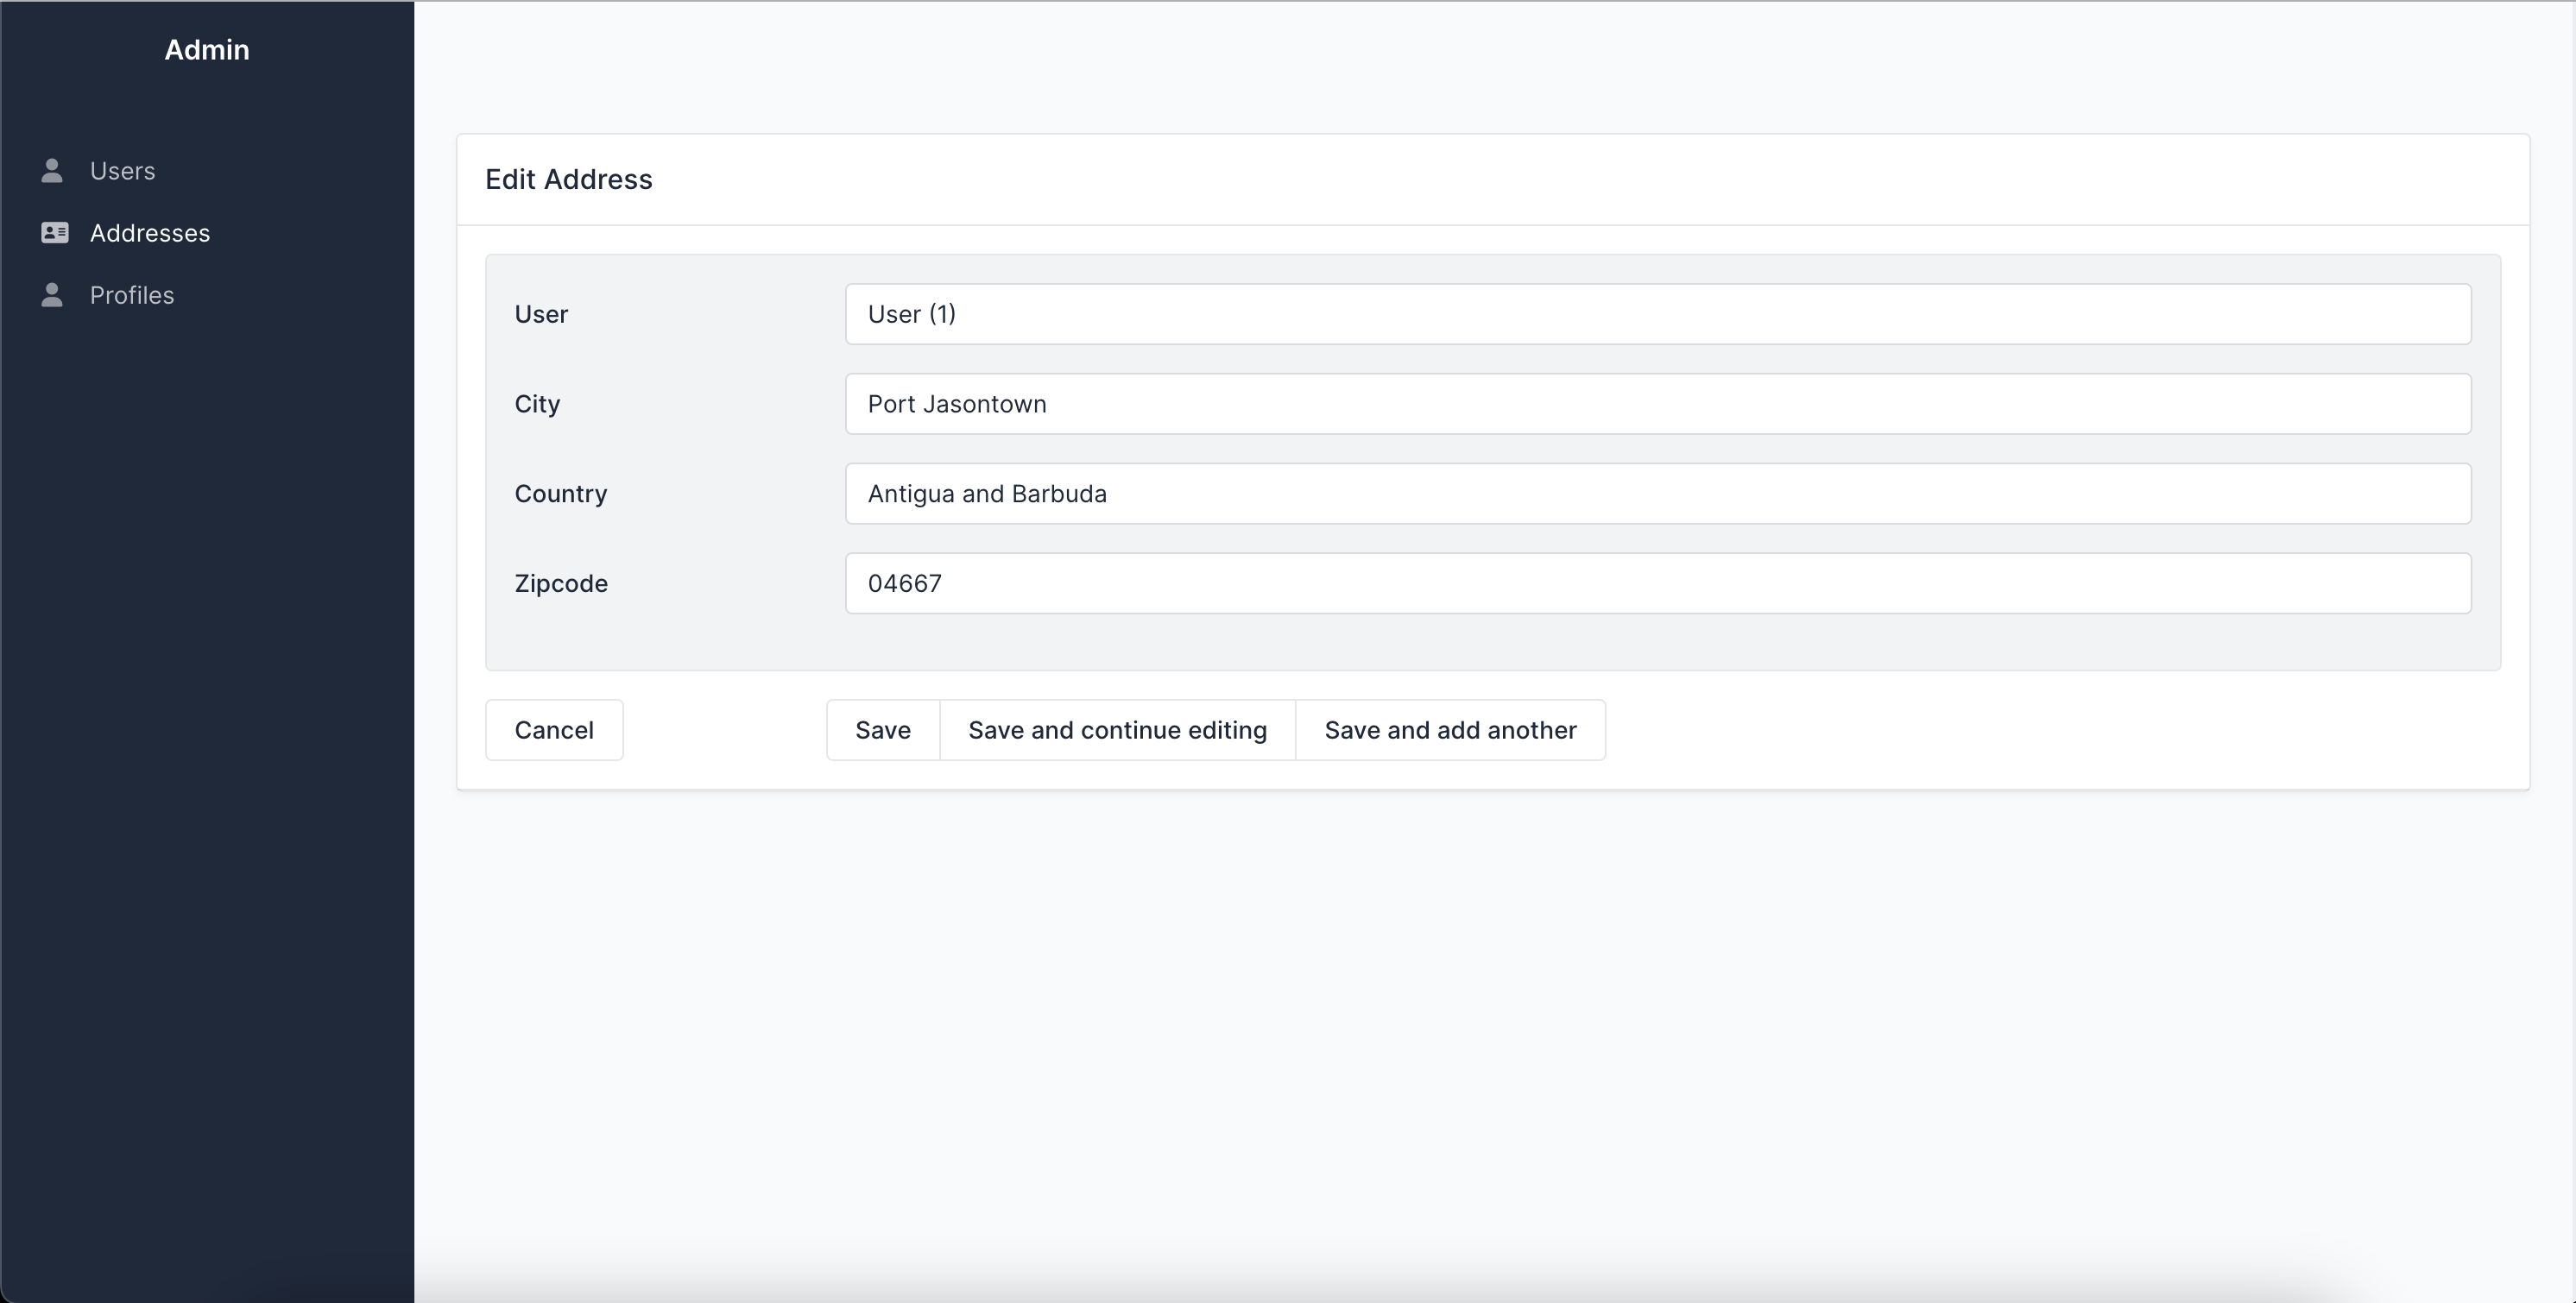Focus the Country input field
2576x1303 pixels.
click(1657, 494)
